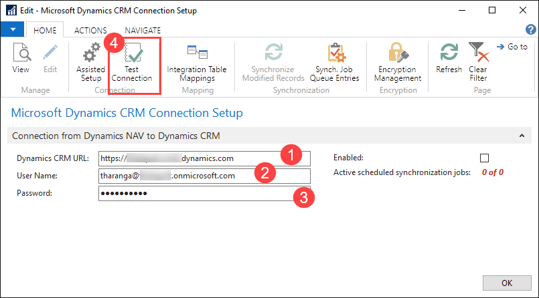
Task: Collapse the Connection from Dynamics NAV section
Action: click(522, 136)
